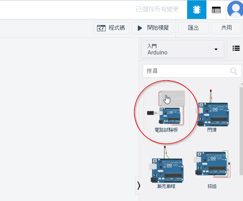Click the magnifier icon in search box
The height and width of the screenshot is (201, 243).
[x=233, y=71]
